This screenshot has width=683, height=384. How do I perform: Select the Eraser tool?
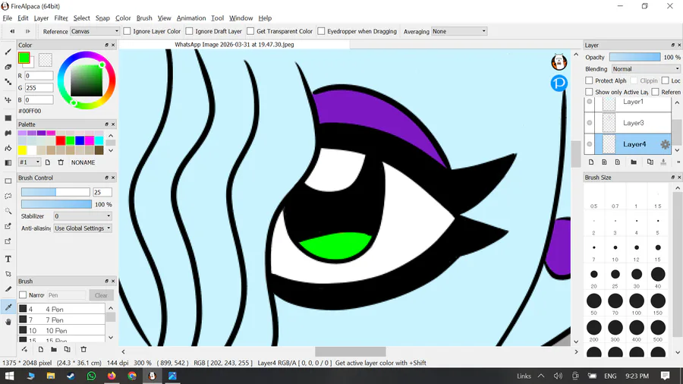pyautogui.click(x=8, y=67)
